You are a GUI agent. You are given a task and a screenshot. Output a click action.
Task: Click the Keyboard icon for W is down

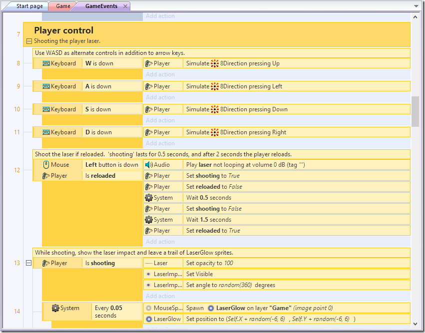(x=46, y=63)
